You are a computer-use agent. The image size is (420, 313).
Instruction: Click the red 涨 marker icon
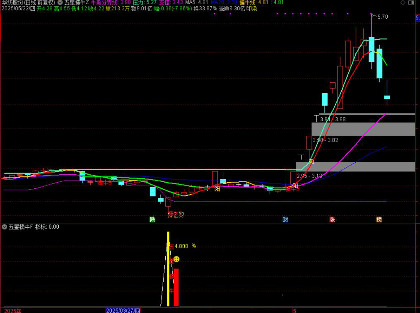coord(332,219)
